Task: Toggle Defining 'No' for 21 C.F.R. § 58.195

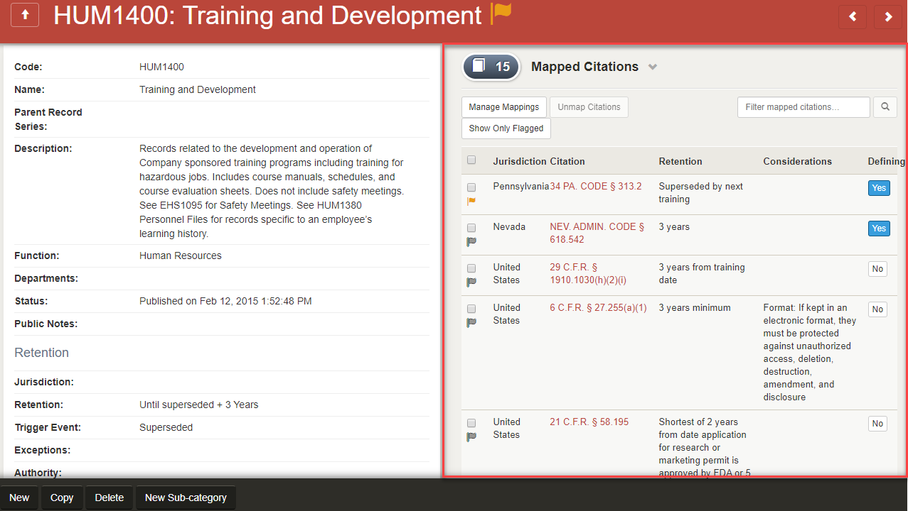Action: (x=877, y=424)
